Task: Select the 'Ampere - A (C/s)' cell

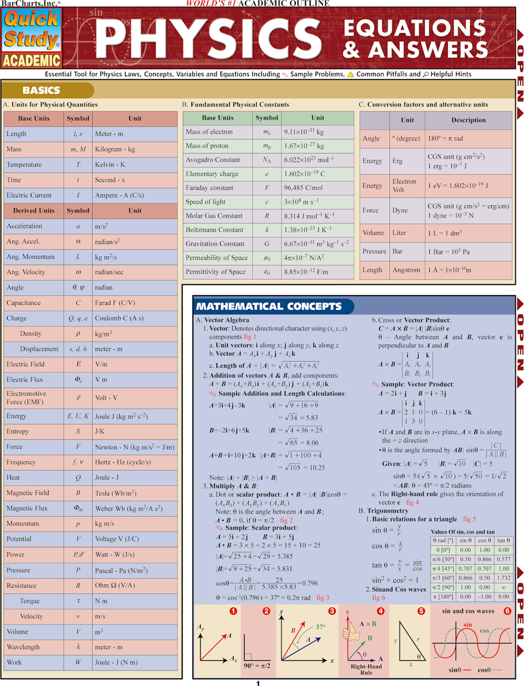Action: pos(135,195)
